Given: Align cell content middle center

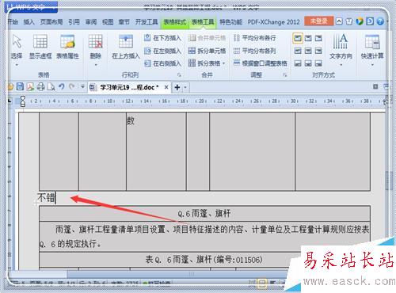Looking at the screenshot, I should pos(308,51).
